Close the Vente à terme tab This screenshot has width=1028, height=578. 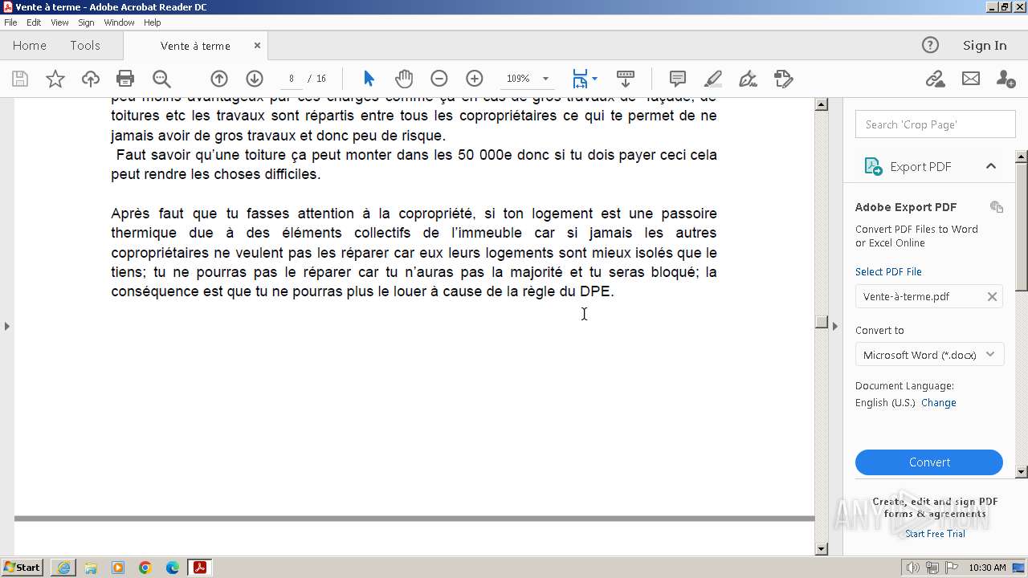257,46
